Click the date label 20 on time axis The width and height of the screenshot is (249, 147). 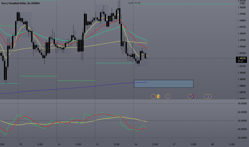tap(212, 144)
